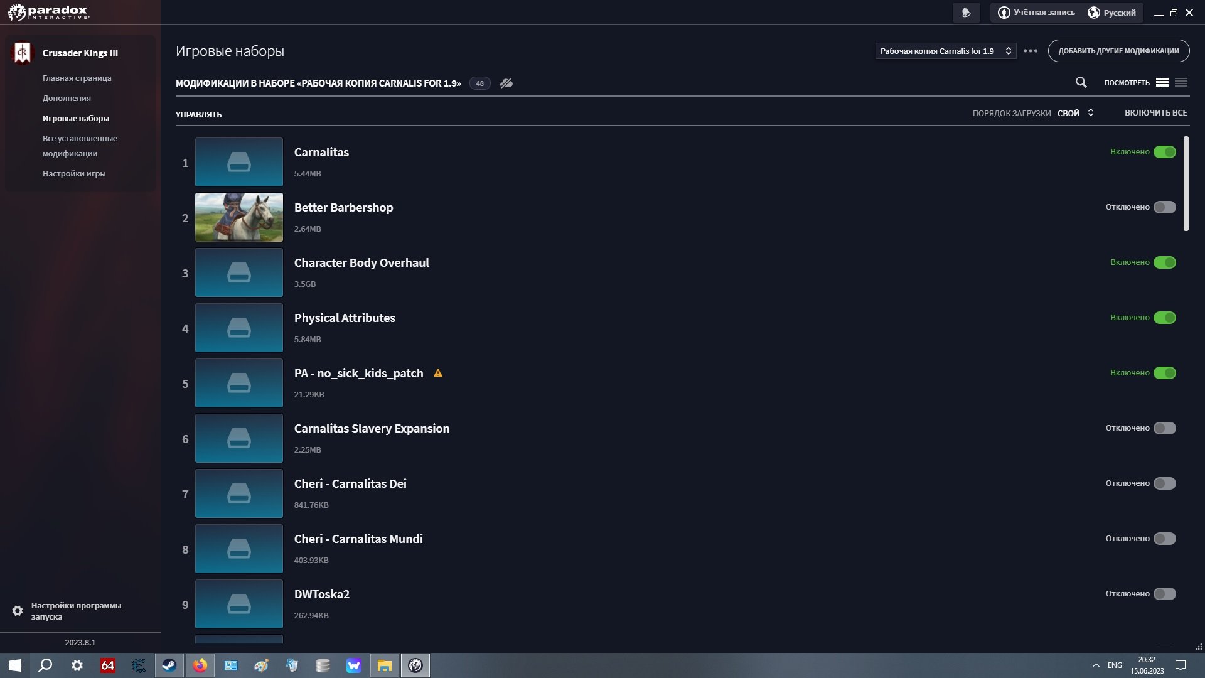Show hidden system tray icons

[1096, 665]
